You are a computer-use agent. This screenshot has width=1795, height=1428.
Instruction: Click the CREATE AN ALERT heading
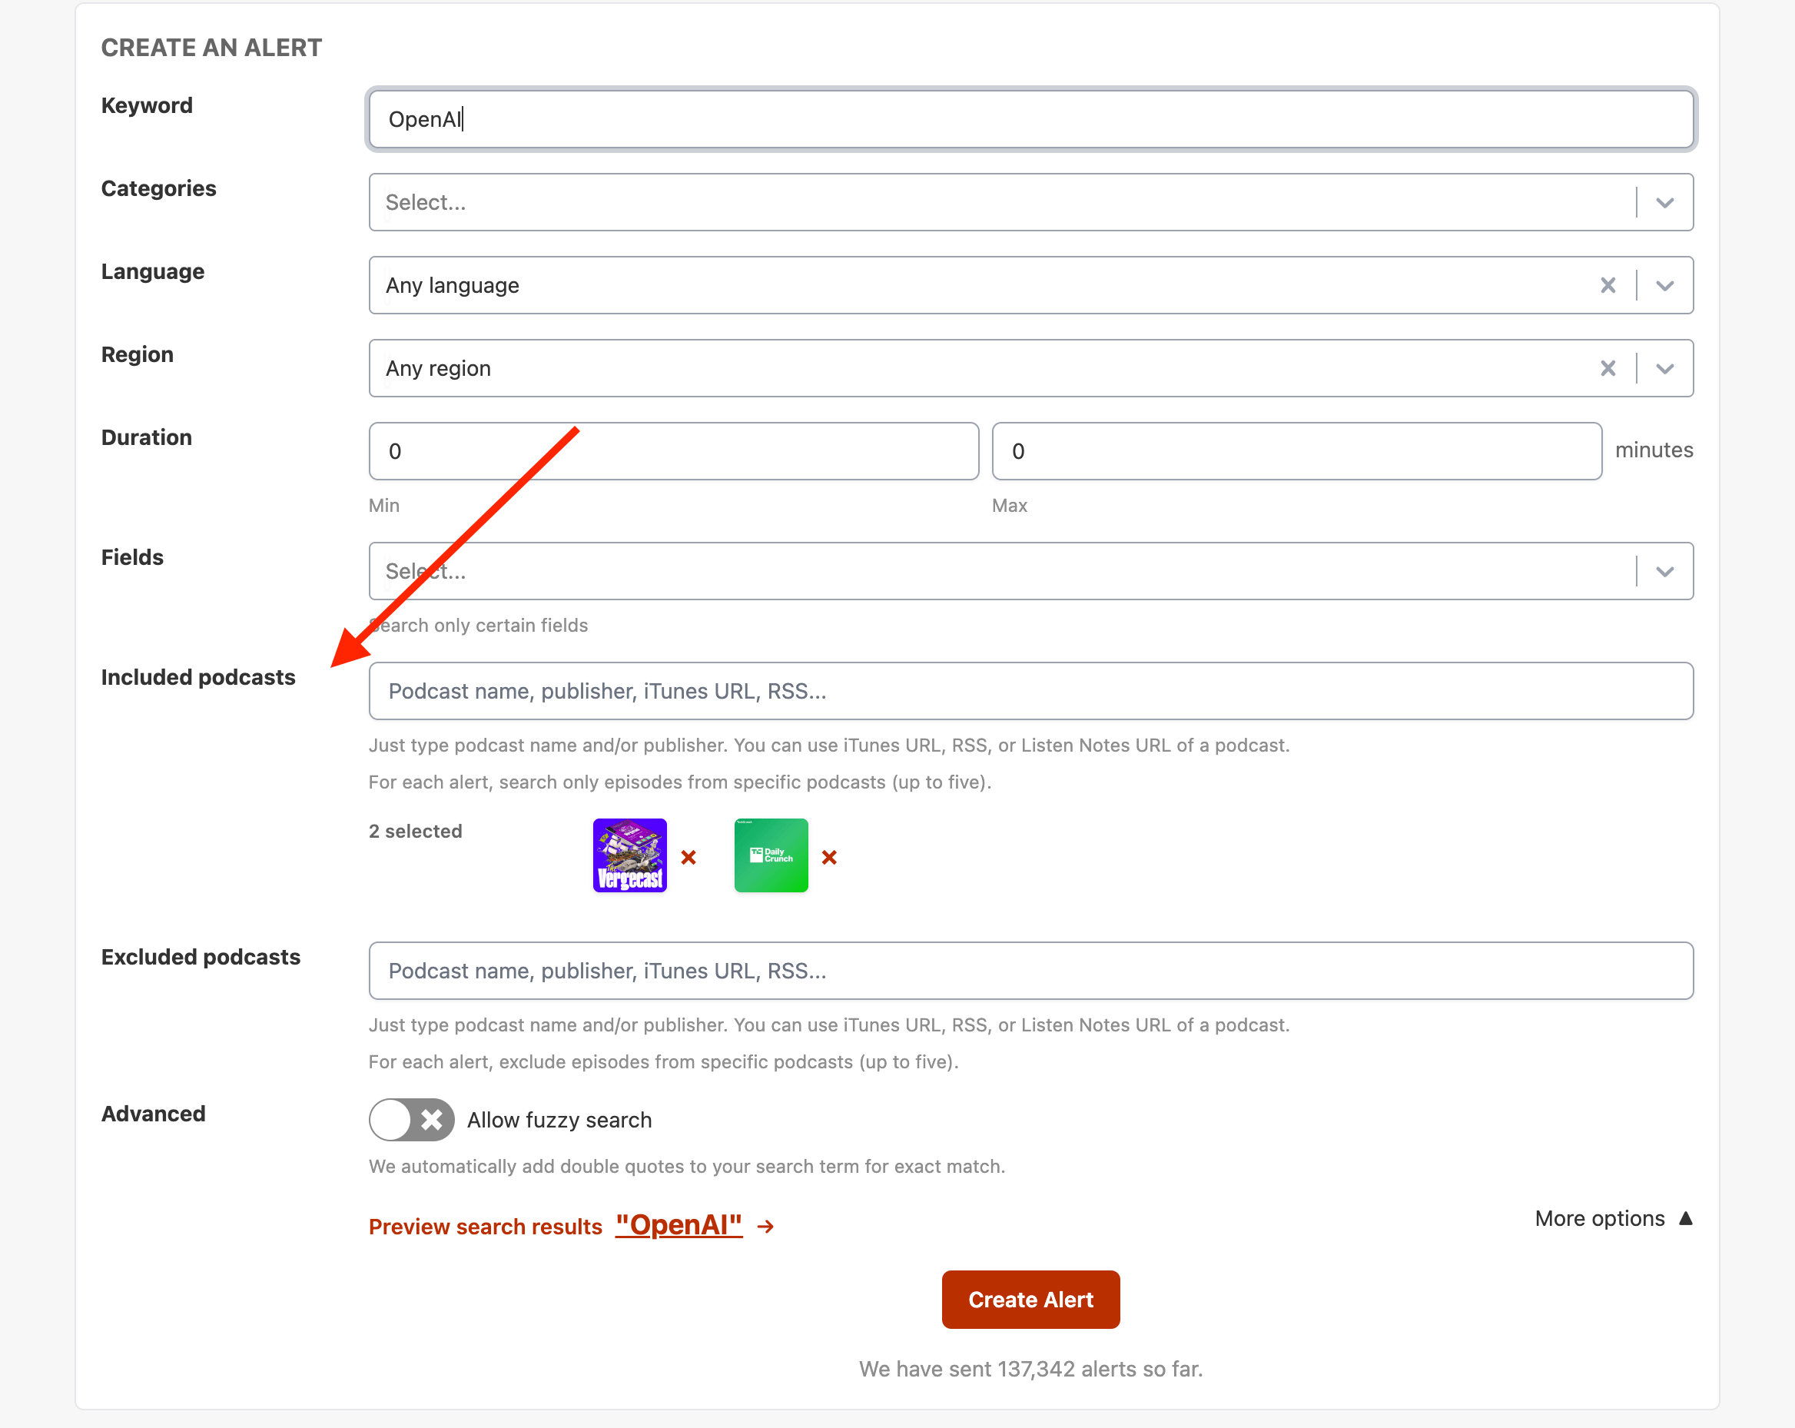click(x=211, y=48)
